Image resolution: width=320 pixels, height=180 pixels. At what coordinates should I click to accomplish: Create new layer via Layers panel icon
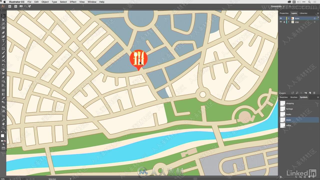pos(310,93)
